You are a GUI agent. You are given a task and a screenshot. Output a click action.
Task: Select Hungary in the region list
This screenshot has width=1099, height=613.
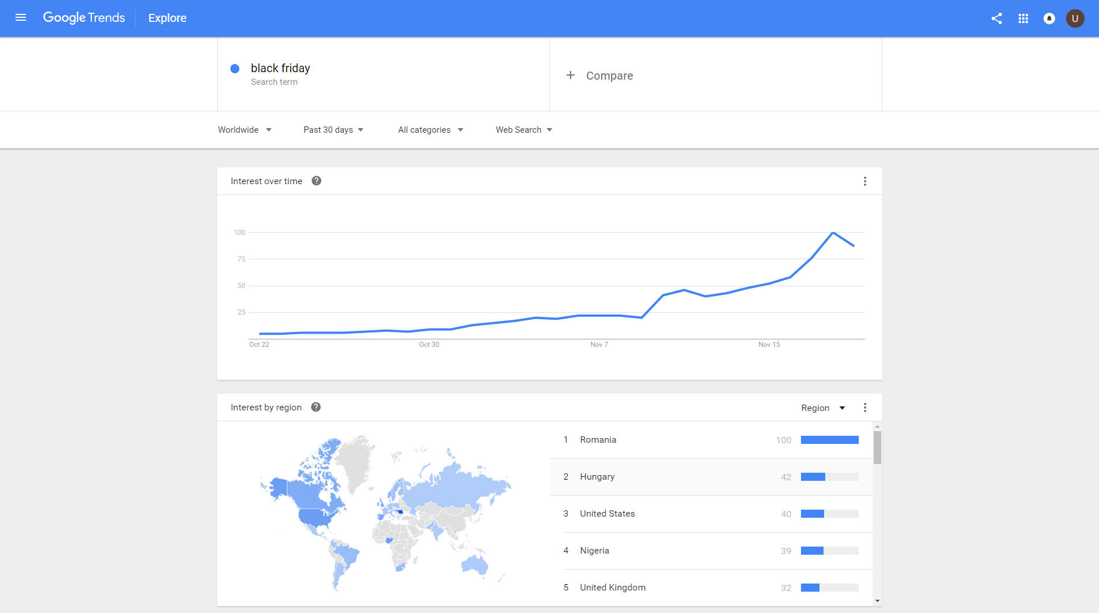[x=711, y=477]
